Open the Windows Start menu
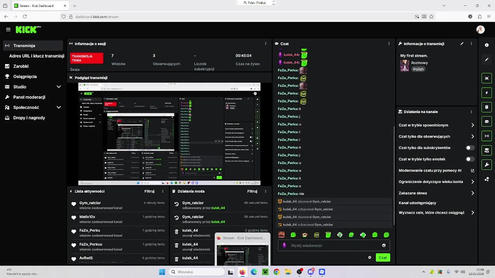This screenshot has width=495, height=278. [162, 272]
